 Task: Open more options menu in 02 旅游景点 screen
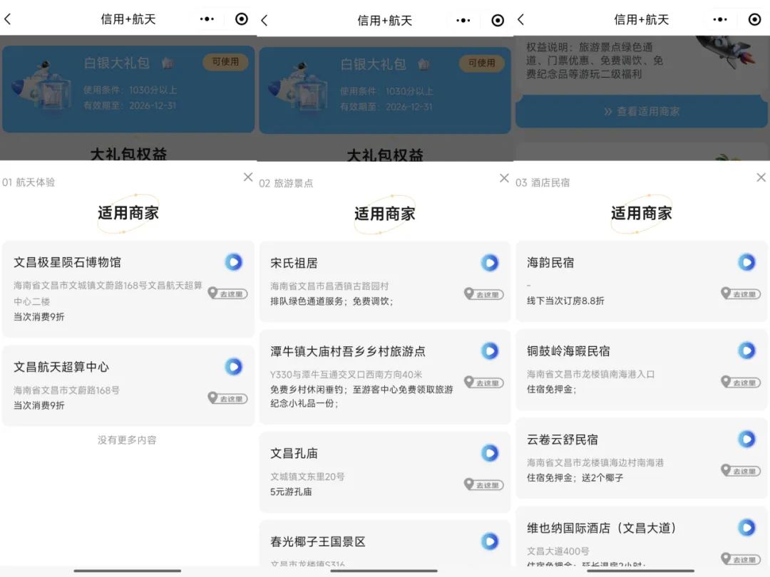coord(463,20)
